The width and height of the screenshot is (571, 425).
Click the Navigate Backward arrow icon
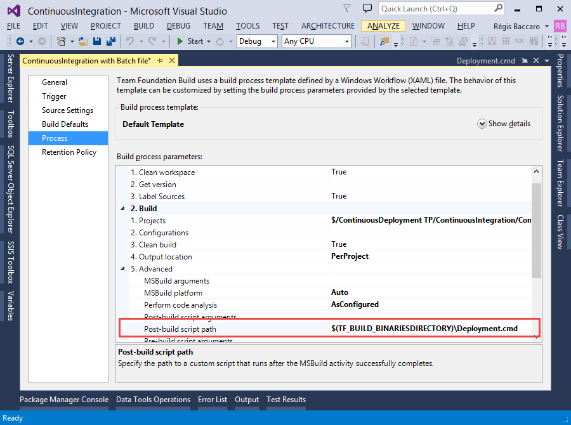pyautogui.click(x=20, y=41)
